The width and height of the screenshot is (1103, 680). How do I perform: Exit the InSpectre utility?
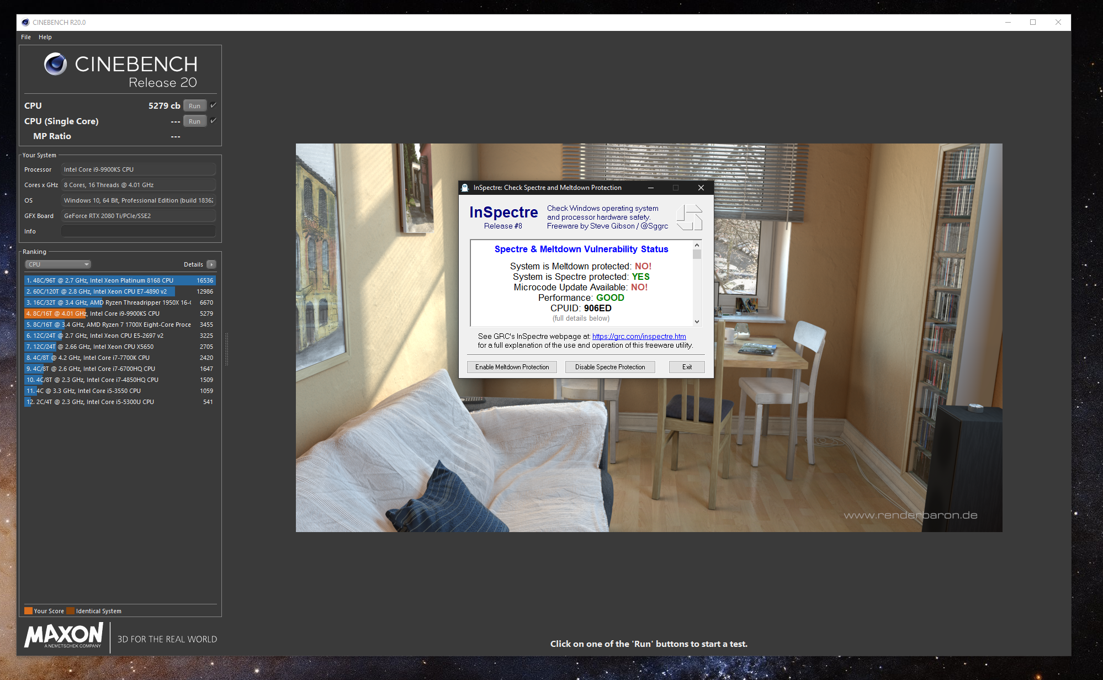point(687,367)
